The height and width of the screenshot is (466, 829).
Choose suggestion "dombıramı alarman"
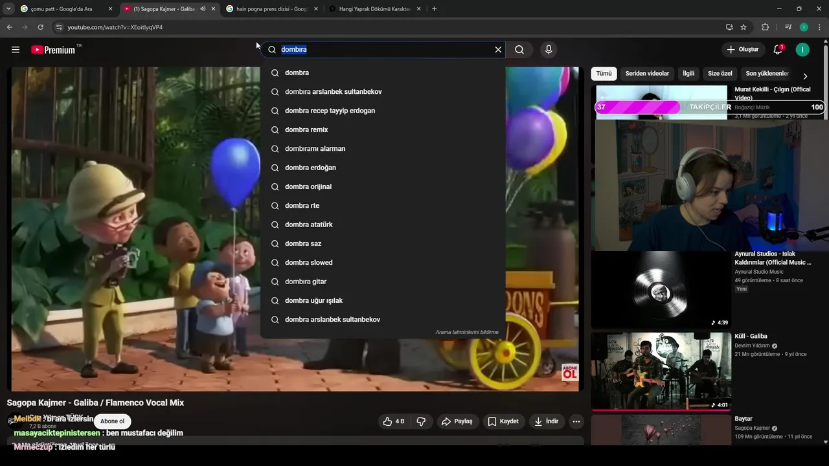click(383, 149)
